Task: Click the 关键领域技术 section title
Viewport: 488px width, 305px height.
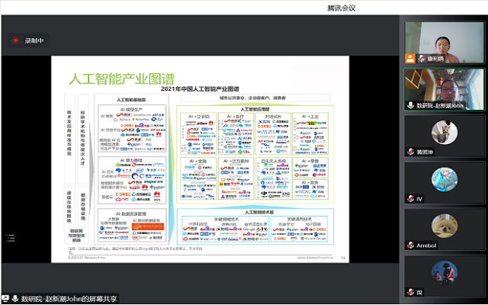Action: 226,219
